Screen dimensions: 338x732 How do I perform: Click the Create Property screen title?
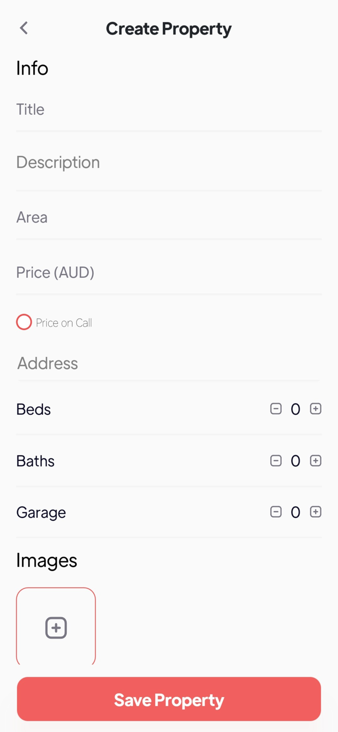click(169, 28)
